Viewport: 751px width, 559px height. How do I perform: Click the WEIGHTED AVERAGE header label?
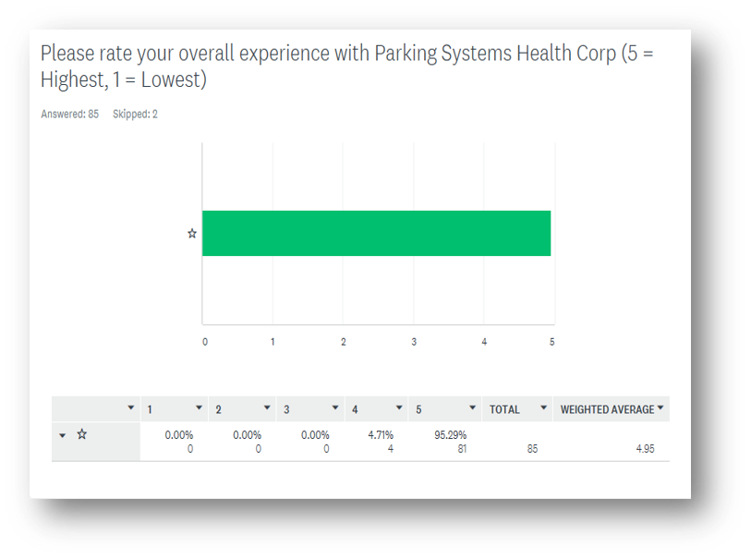pyautogui.click(x=607, y=409)
